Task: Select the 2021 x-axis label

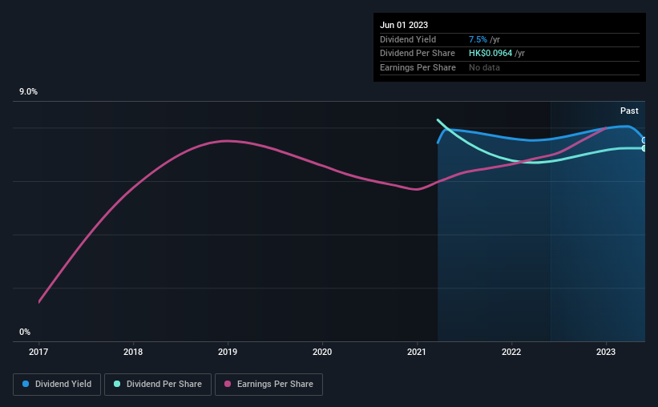Action: click(x=417, y=352)
